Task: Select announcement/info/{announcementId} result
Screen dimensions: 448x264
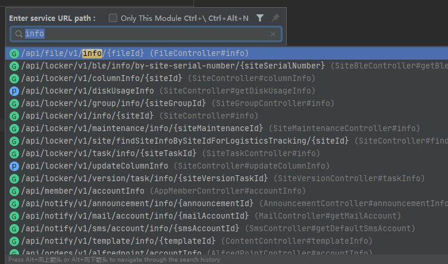Action: click(227, 204)
